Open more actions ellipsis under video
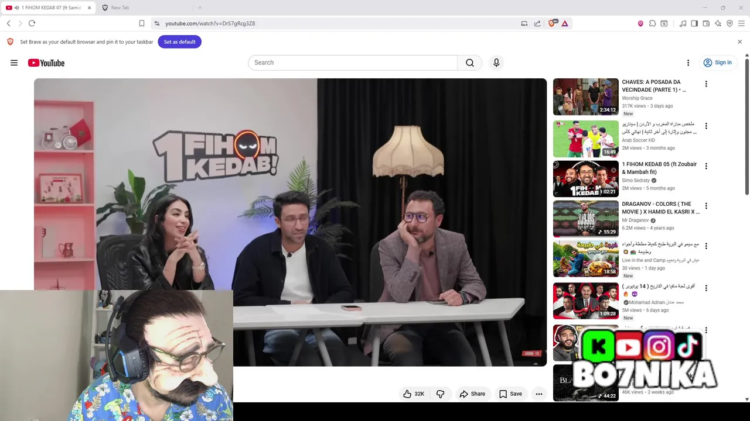 click(x=539, y=394)
